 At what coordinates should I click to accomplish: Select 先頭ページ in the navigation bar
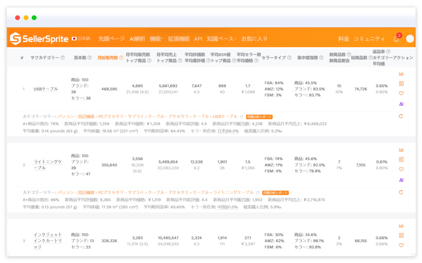[x=111, y=39]
